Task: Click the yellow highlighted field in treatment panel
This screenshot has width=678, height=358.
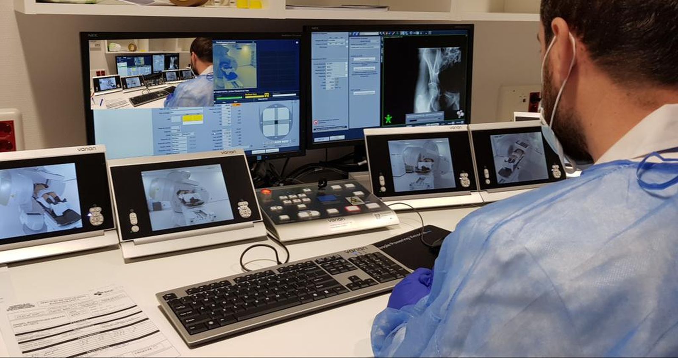Action: (x=192, y=119)
